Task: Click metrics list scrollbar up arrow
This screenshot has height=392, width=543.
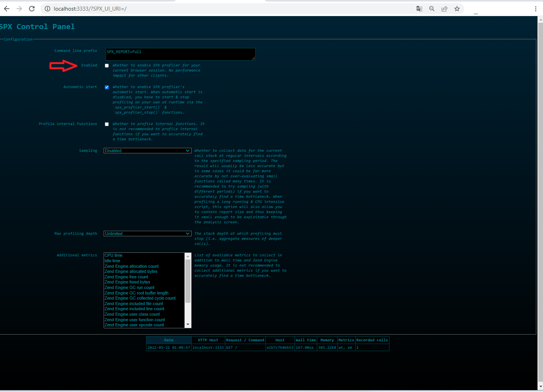Action: coord(188,256)
